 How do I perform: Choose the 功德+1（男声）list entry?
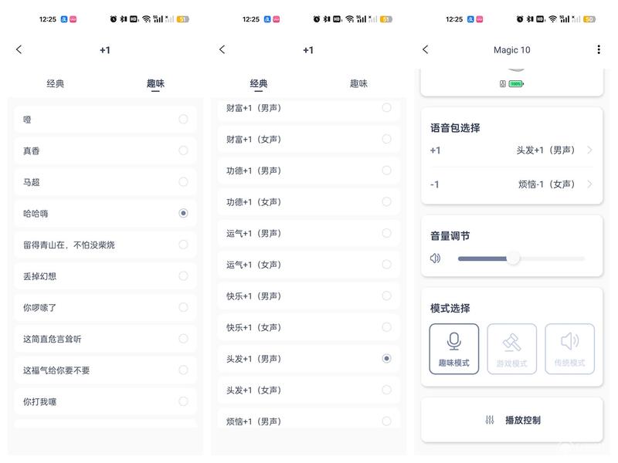308,171
